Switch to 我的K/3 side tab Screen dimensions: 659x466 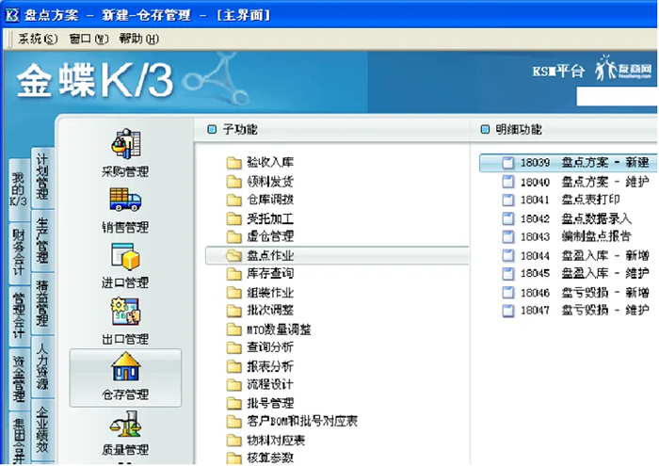pyautogui.click(x=19, y=190)
